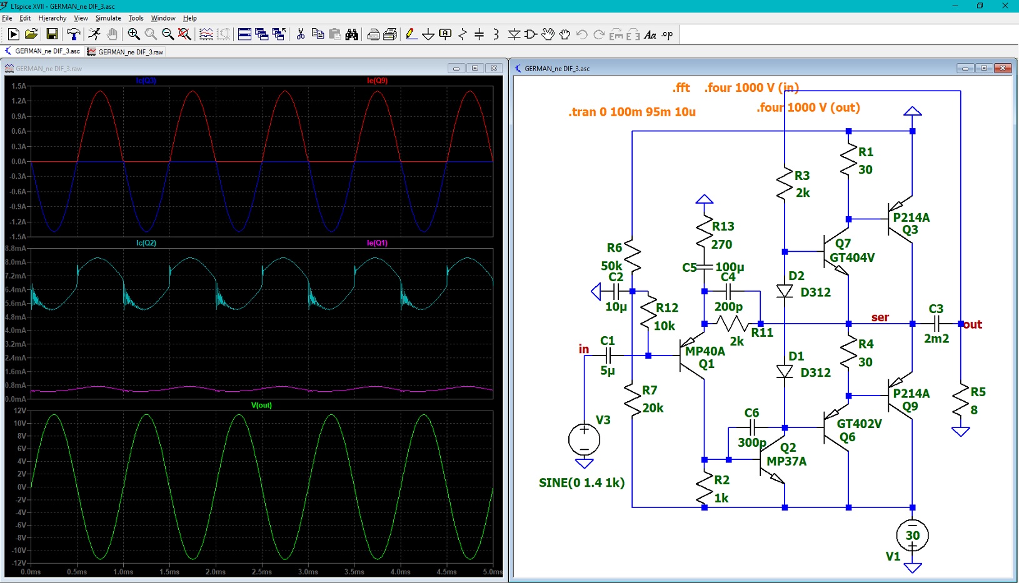Pick the diode component tool
The image size is (1019, 583).
click(x=514, y=34)
